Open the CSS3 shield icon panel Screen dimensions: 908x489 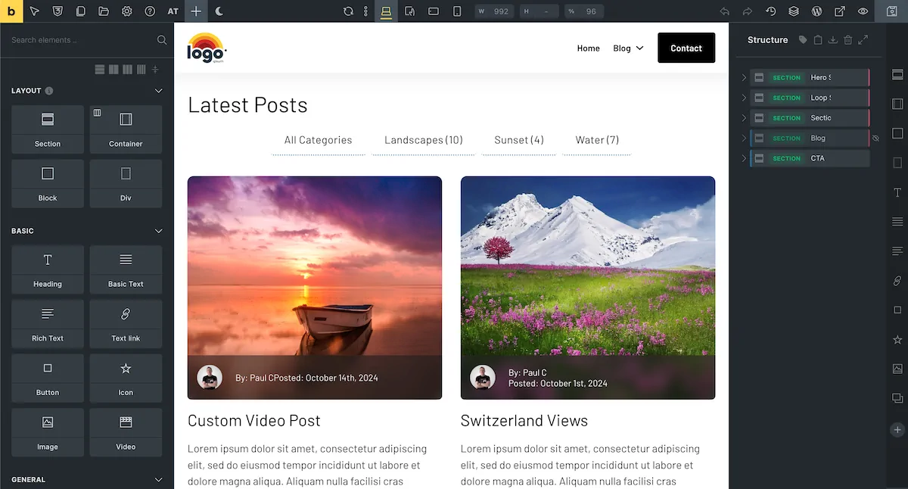[x=58, y=11]
